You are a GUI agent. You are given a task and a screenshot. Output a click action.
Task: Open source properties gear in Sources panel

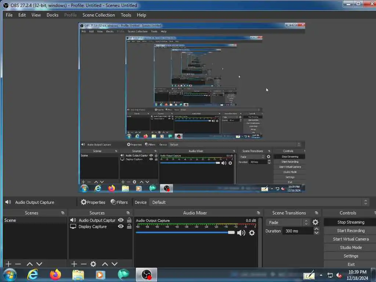click(93, 264)
